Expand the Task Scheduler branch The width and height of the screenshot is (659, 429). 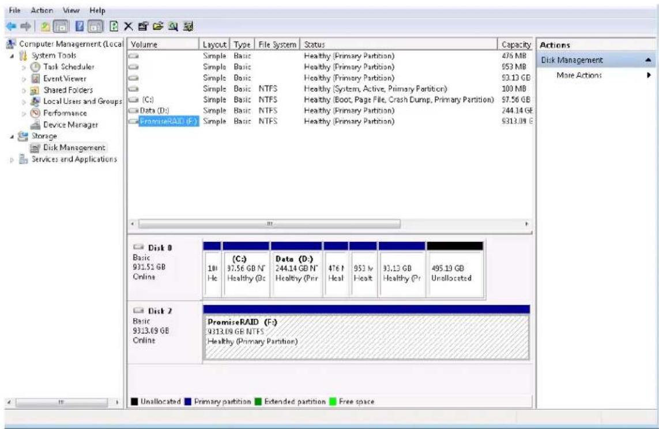(x=24, y=67)
